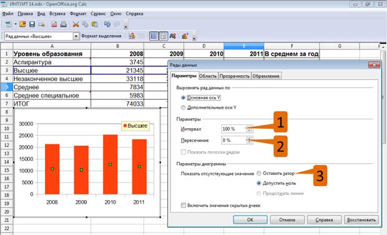Viewport: 387px width, 235px height.
Task: Select row header 7
Action: pyautogui.click(x=7, y=104)
